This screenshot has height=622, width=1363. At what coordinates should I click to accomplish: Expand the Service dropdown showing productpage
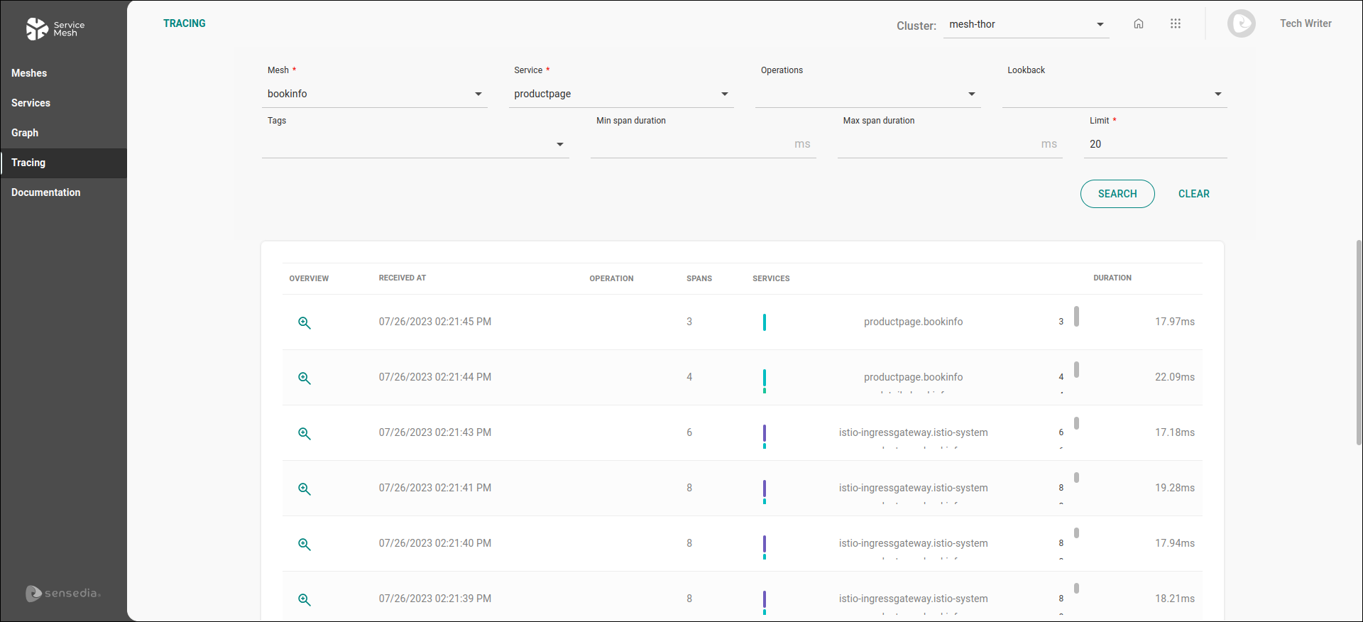point(621,94)
